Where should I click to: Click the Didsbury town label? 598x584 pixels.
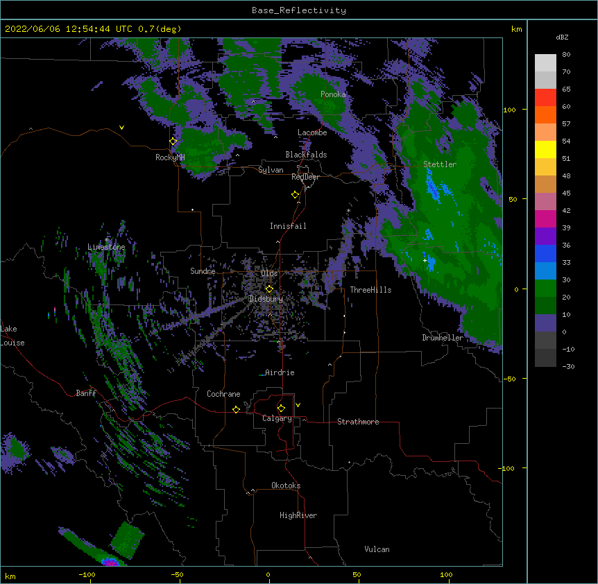coord(266,299)
